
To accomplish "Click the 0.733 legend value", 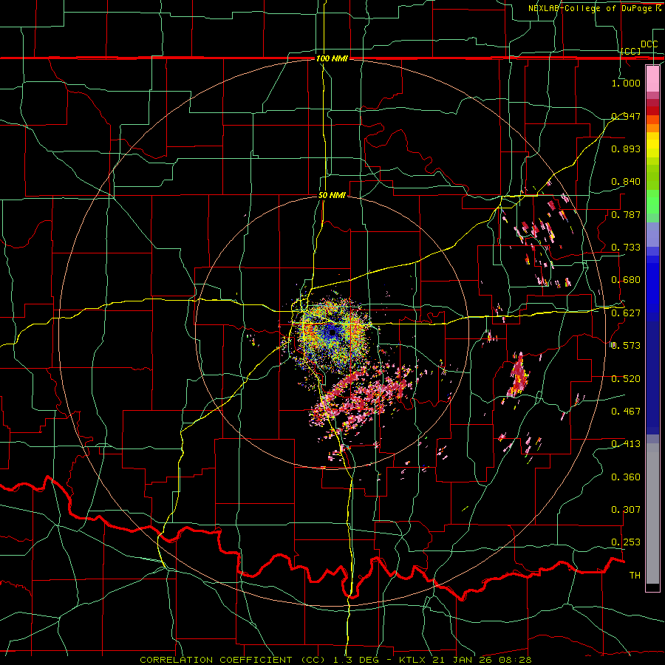I will click(626, 248).
